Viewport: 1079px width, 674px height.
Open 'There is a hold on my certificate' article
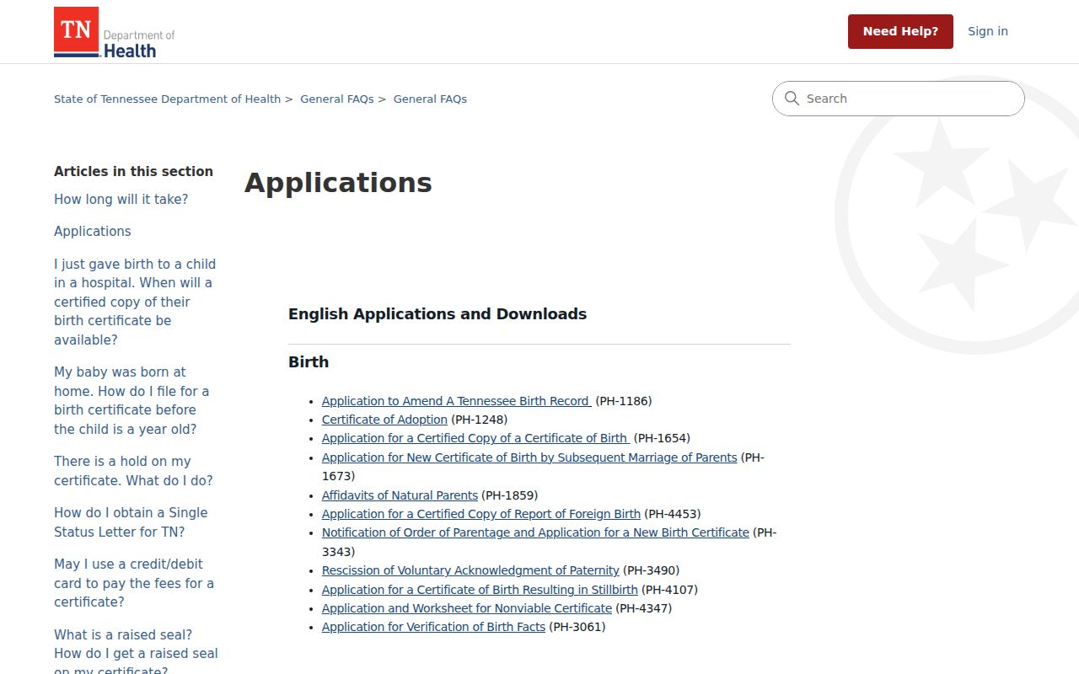point(133,471)
